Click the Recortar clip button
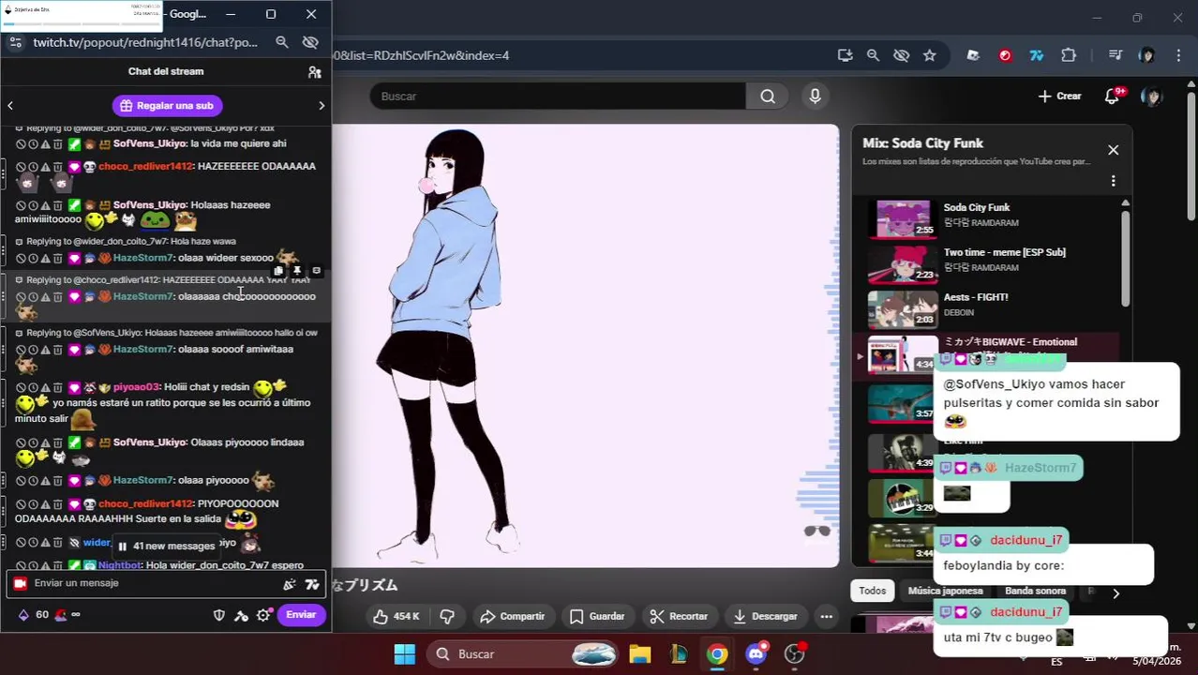 (679, 616)
